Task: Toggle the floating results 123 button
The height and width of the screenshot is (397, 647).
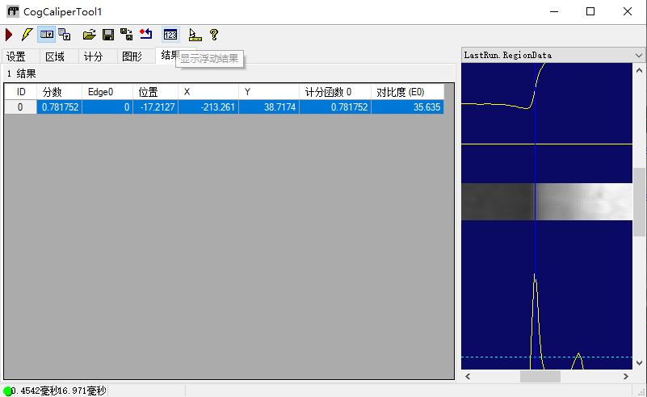Action: tap(170, 35)
